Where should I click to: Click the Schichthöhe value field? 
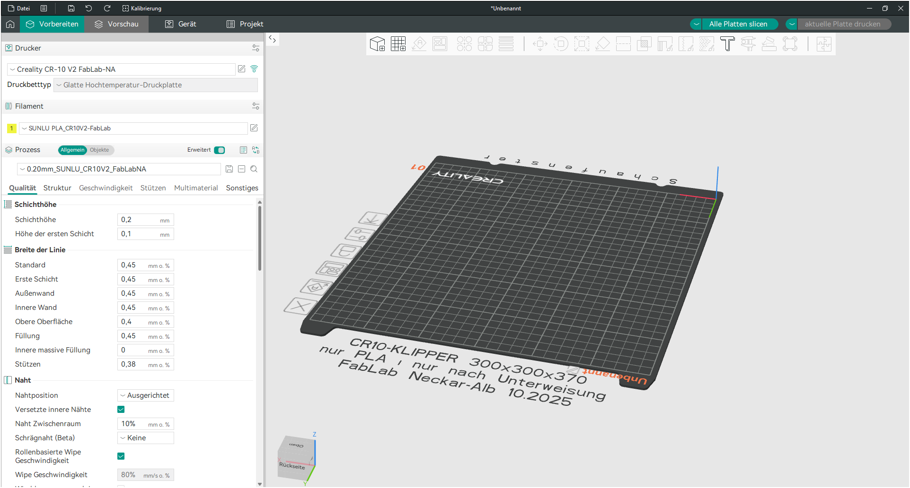[x=146, y=220]
